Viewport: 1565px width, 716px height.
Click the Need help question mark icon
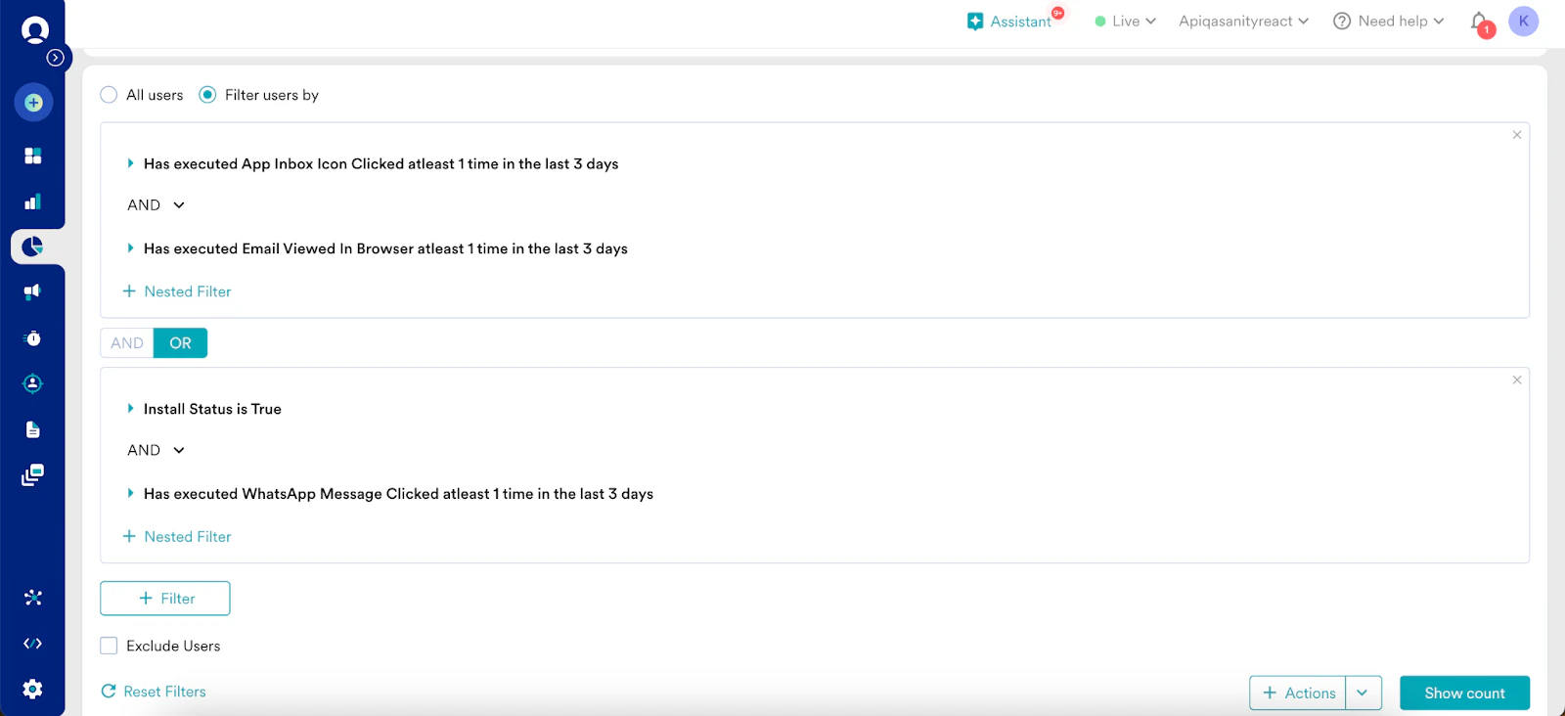coord(1342,21)
